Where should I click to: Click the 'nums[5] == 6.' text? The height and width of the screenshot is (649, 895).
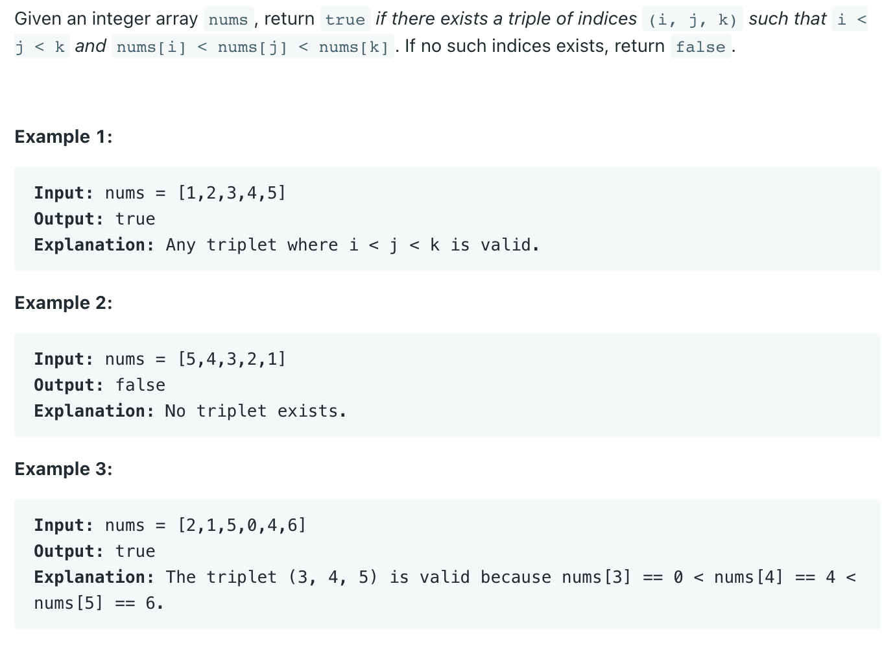coord(99,604)
